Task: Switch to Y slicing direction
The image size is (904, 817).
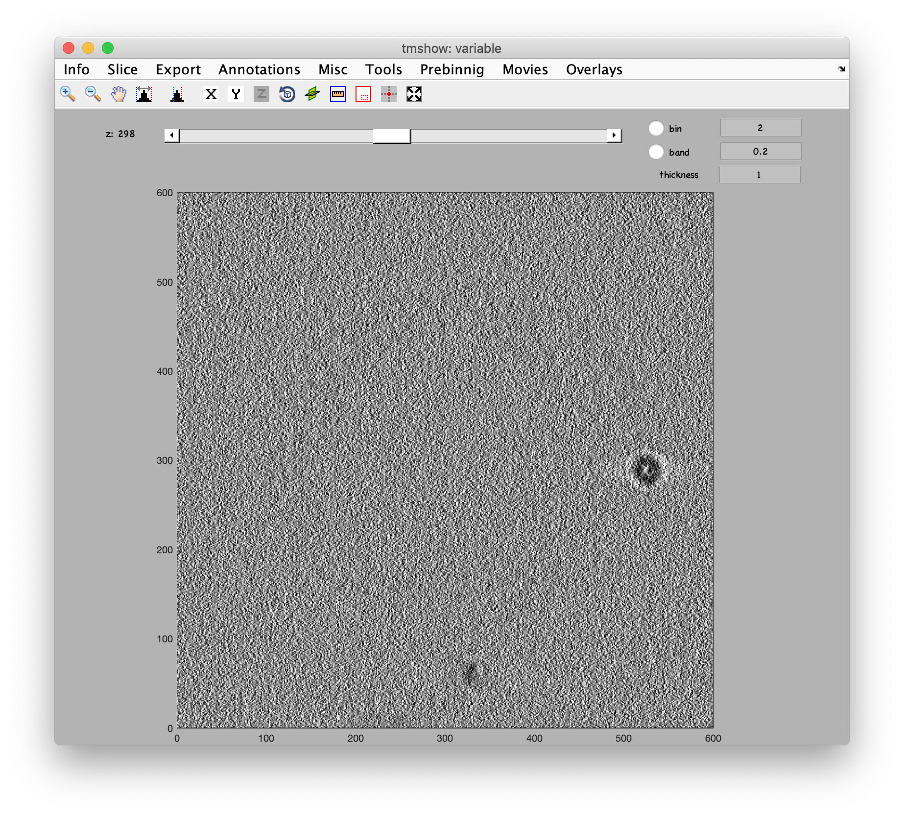Action: pos(236,94)
